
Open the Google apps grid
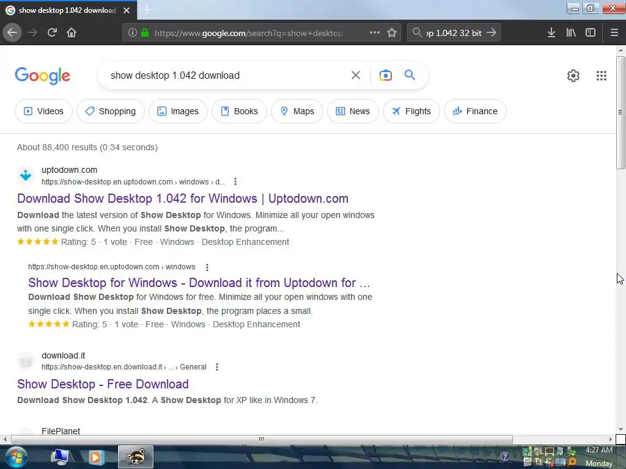tap(602, 76)
